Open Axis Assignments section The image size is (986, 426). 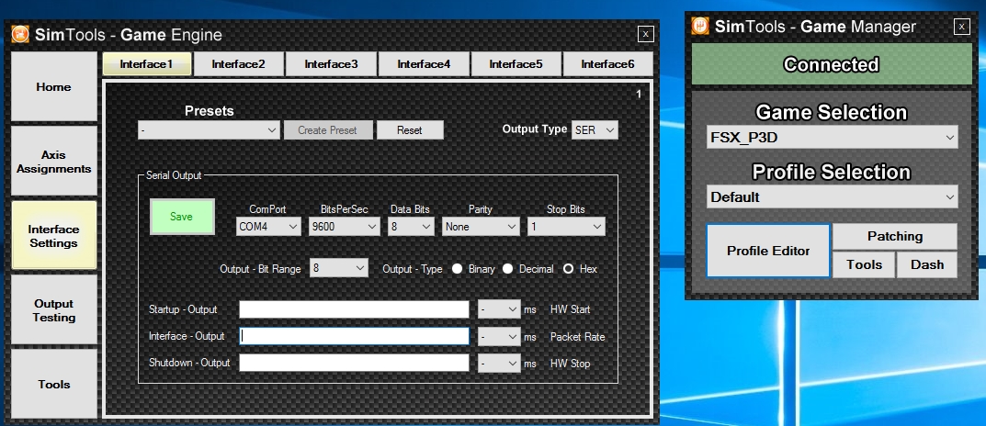(54, 162)
